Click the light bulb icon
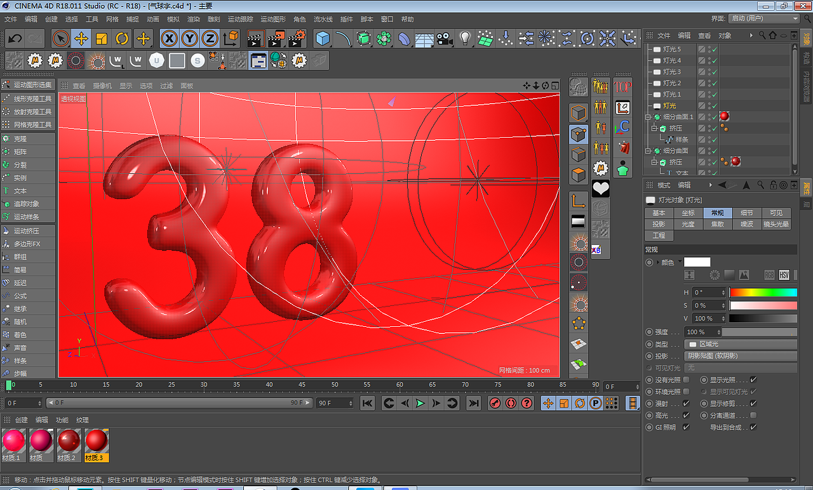This screenshot has height=490, width=813. tap(465, 39)
